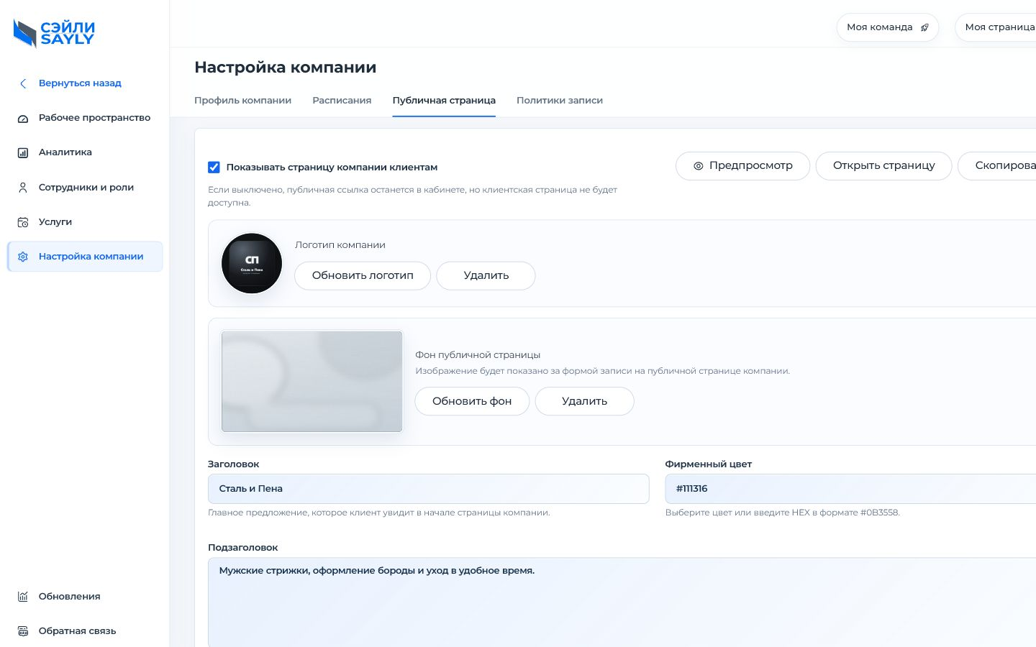This screenshot has height=647, width=1036.
Task: Open Сотрудники и роли section
Action: pos(85,188)
